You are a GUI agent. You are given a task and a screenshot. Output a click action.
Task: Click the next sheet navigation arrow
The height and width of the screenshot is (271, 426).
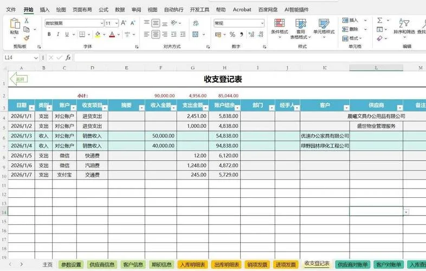coord(22,264)
